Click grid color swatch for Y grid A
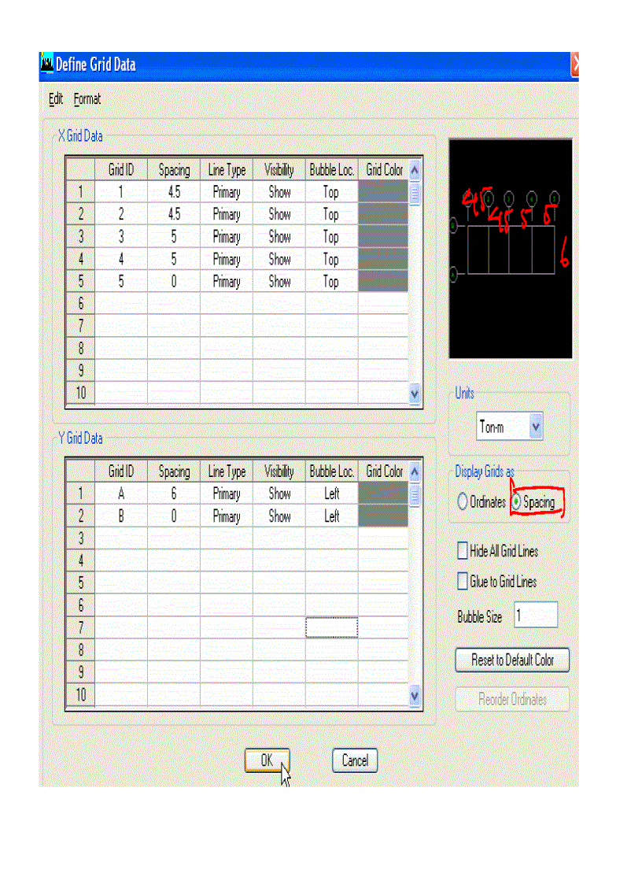The width and height of the screenshot is (642, 884). (x=383, y=494)
